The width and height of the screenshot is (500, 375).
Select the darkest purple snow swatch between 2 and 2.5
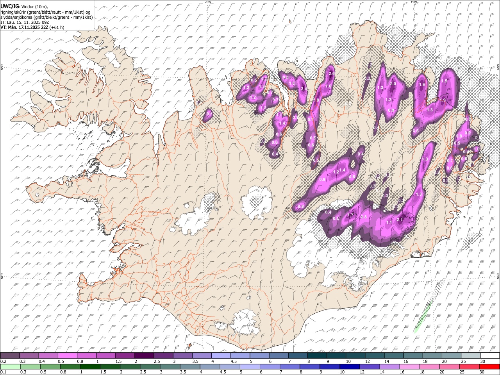tap(144, 356)
